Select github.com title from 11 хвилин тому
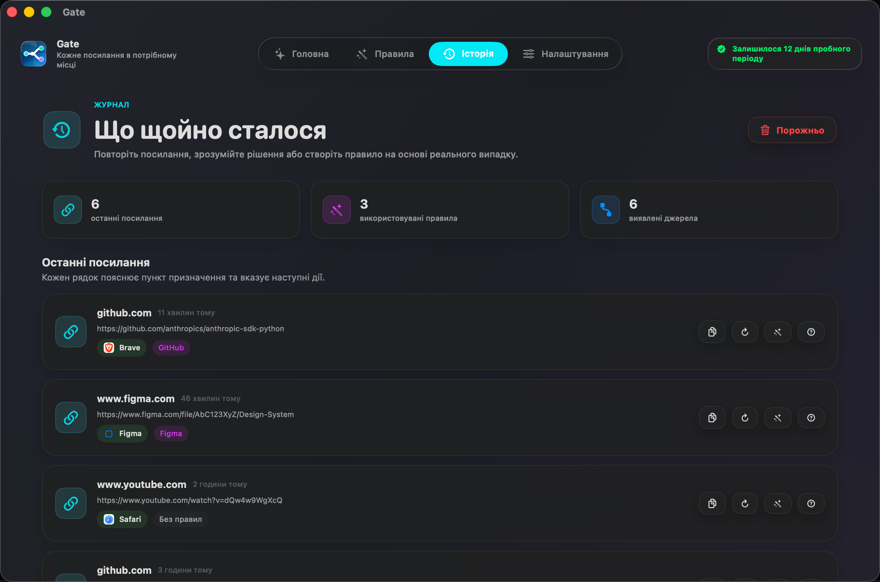This screenshot has width=880, height=582. [124, 313]
